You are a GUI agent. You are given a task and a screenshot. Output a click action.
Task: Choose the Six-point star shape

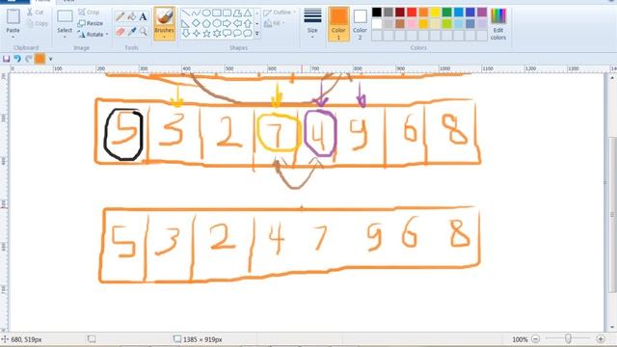point(216,34)
